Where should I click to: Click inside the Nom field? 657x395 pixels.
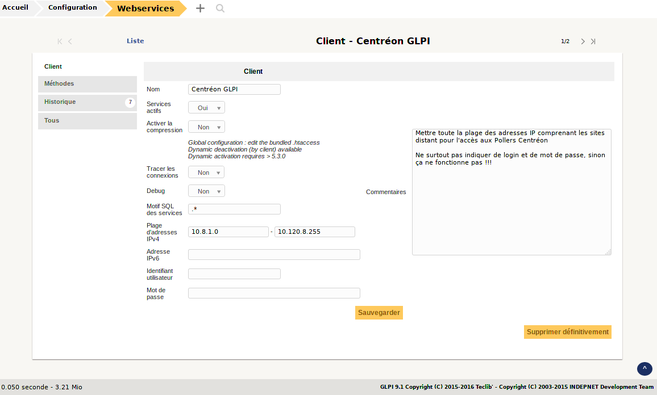point(234,89)
